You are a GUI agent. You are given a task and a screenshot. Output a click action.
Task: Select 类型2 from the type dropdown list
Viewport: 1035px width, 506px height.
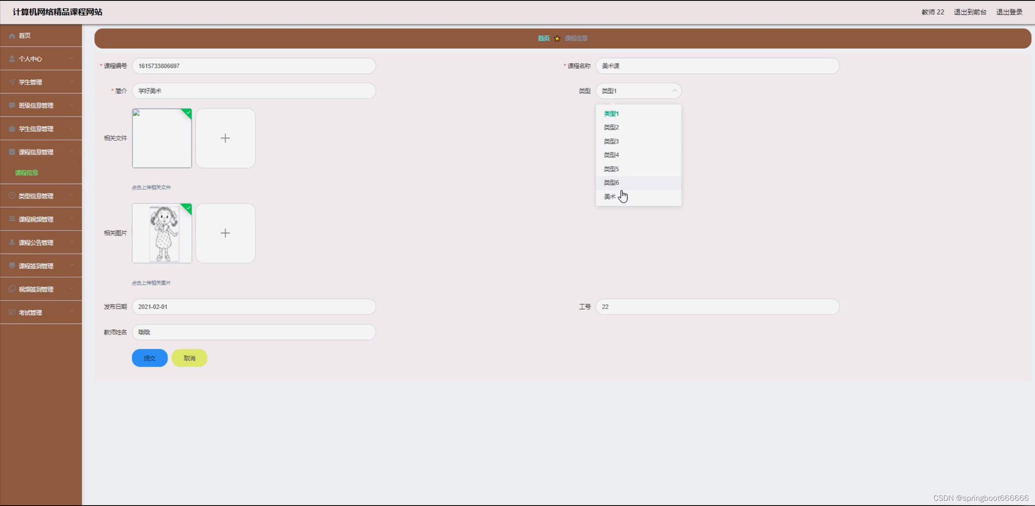[611, 127]
